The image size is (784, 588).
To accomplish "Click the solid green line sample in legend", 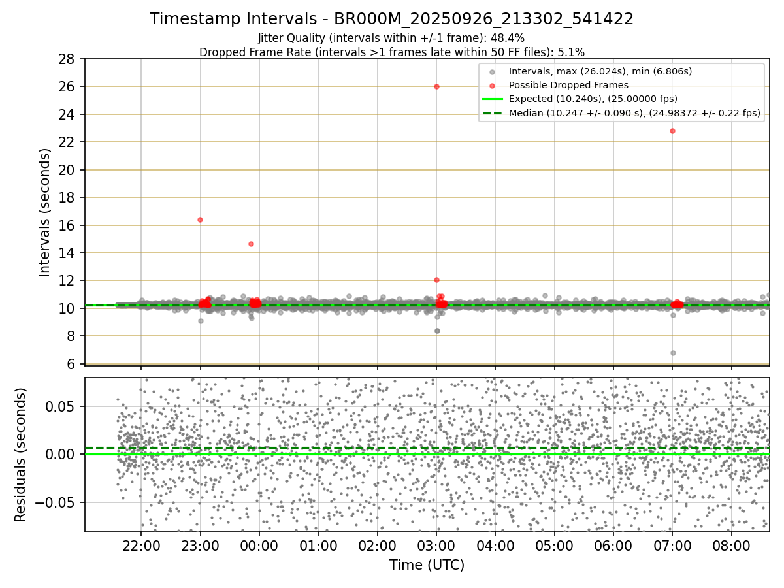I will click(493, 99).
